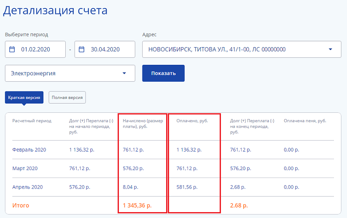Click the Оплачена пеня column header
This screenshot has height=218, width=347.
[x=305, y=121]
